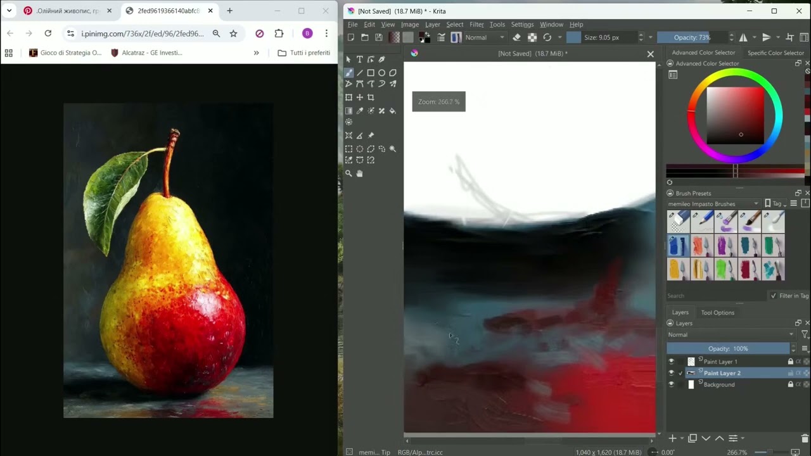Toggle the lock on Paint Layer 1
The image size is (811, 456).
791,362
